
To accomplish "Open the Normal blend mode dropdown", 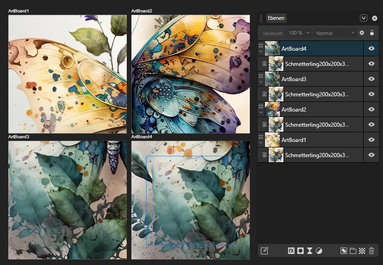I will click(335, 33).
